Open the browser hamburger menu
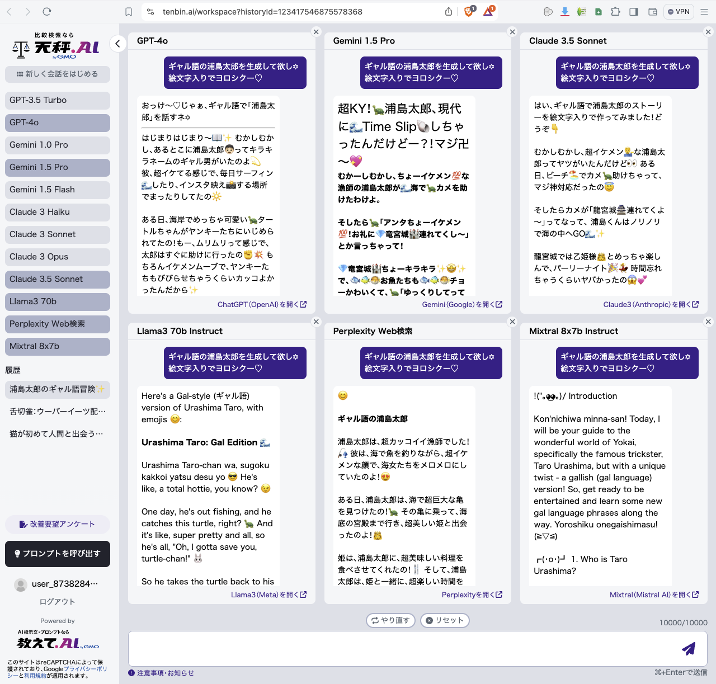Screen dimensions: 716x684 [704, 11]
